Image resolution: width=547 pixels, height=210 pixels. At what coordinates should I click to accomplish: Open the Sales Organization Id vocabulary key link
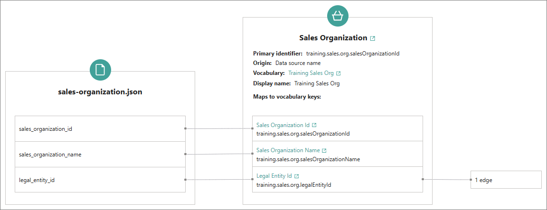point(283,125)
